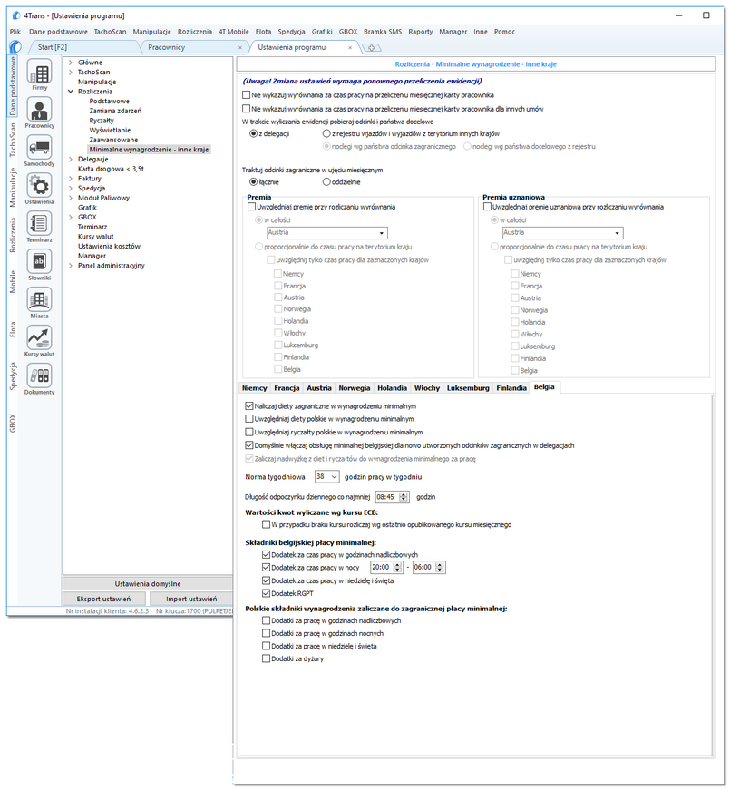
Task: Open the Bramka SMS menu
Action: (x=383, y=32)
